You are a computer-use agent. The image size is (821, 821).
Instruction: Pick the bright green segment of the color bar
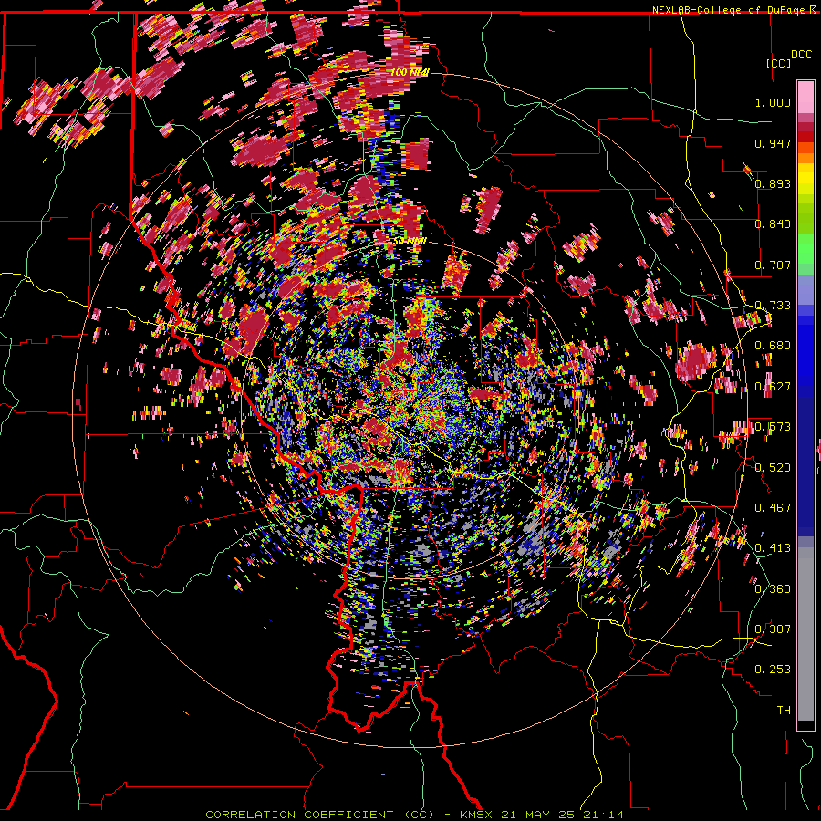[805, 249]
